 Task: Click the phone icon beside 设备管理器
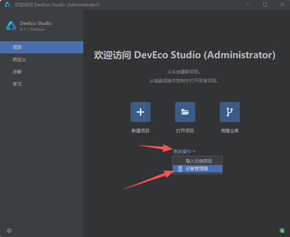[x=180, y=169]
